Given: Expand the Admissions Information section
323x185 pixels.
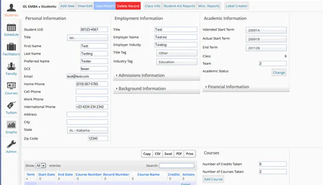Looking at the screenshot, I should coord(141,75).
